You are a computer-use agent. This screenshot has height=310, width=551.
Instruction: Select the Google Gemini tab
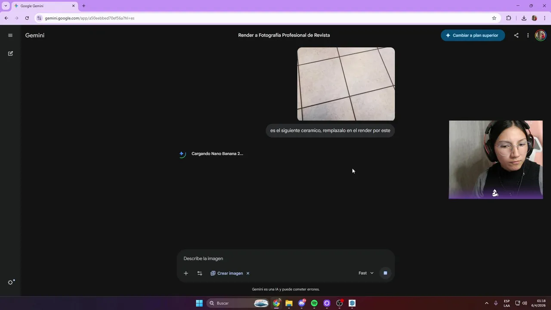pyautogui.click(x=45, y=6)
